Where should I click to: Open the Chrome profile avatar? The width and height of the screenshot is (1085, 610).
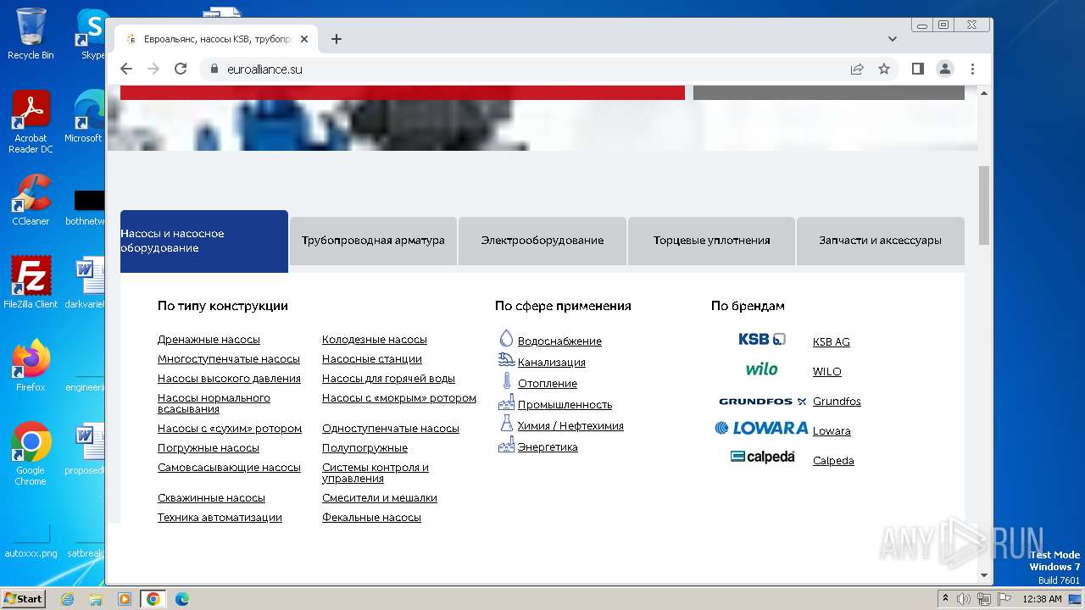945,69
